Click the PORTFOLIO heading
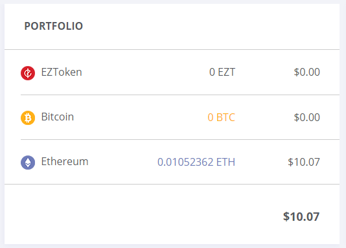 [x=54, y=26]
